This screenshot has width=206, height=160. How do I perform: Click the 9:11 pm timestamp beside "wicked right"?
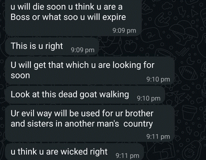tap(128, 156)
